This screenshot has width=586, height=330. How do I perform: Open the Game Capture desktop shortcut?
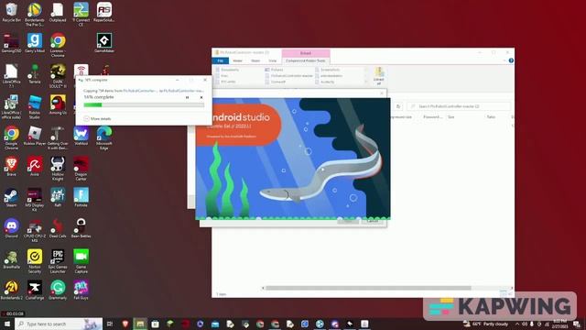click(81, 261)
